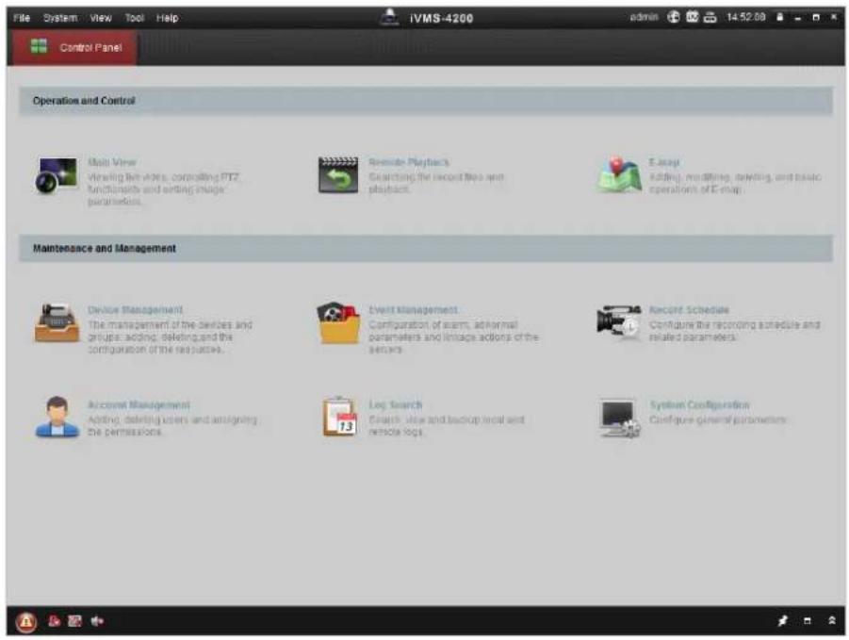
Task: Toggle the alarm sound speaker icon
Action: click(97, 621)
